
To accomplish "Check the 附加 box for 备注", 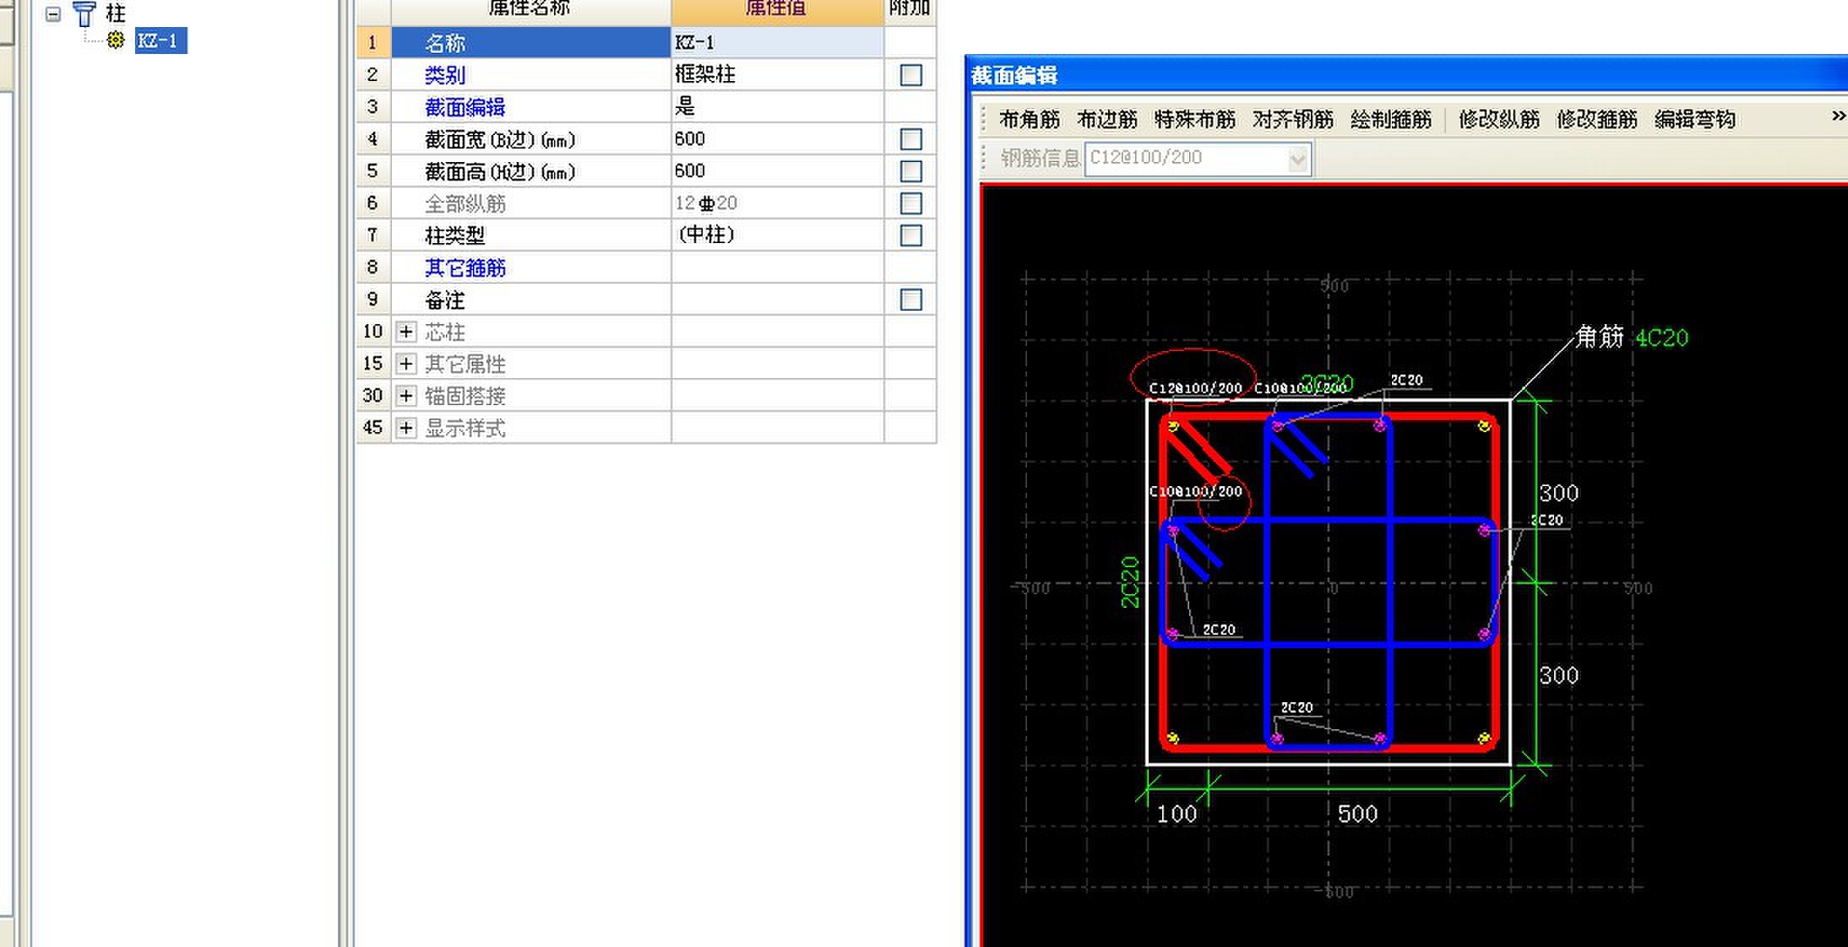I will [910, 300].
